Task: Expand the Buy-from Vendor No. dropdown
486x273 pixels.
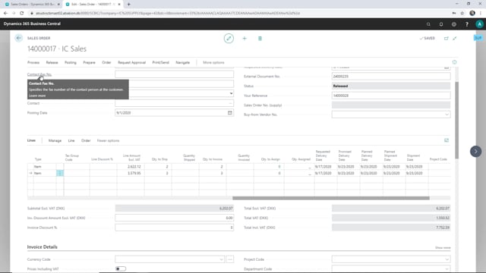Action: 447,115
